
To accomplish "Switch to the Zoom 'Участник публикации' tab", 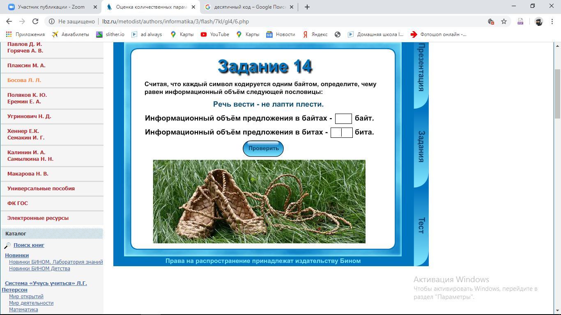I will (x=51, y=7).
